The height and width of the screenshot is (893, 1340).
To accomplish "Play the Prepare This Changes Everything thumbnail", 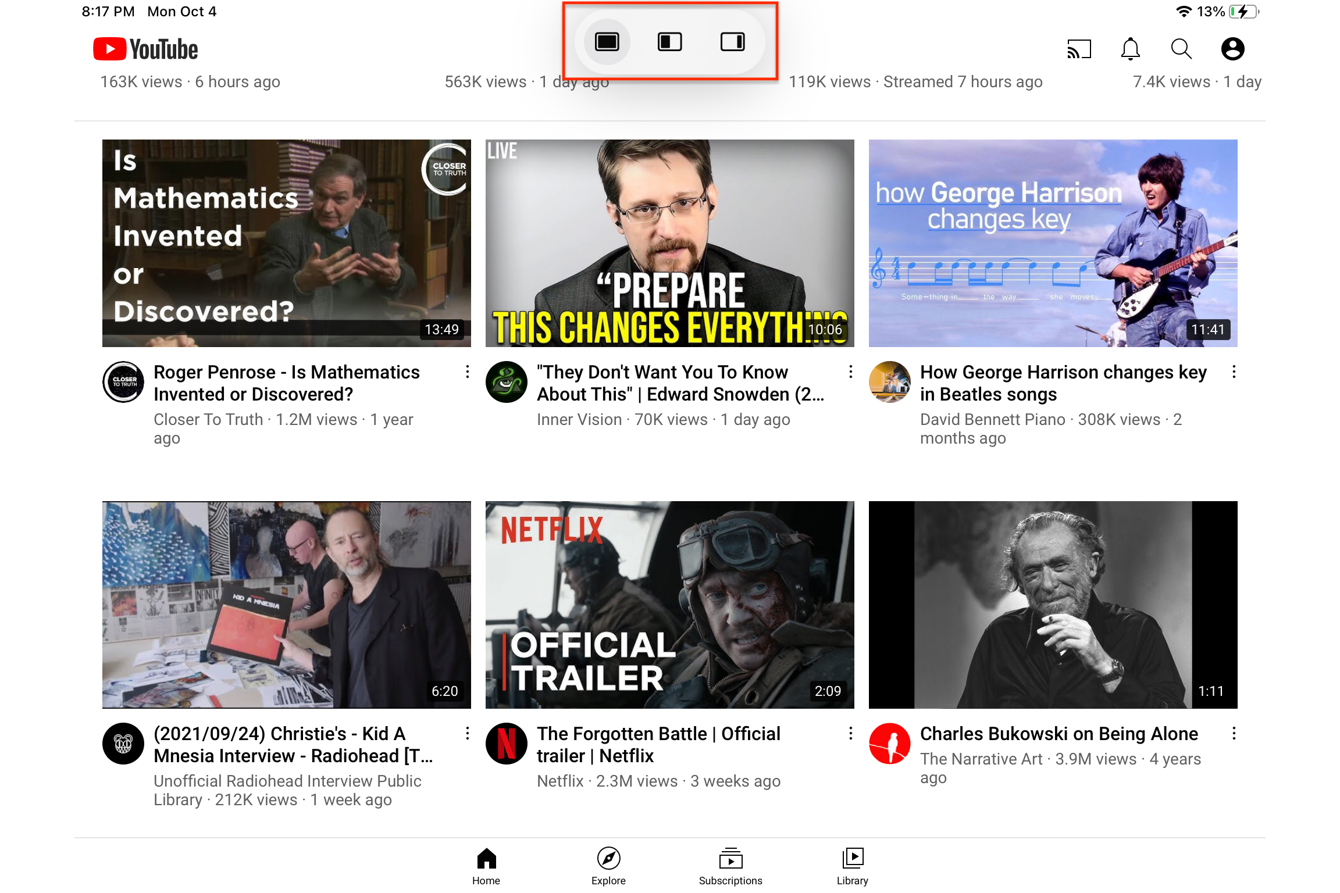I will 670,243.
